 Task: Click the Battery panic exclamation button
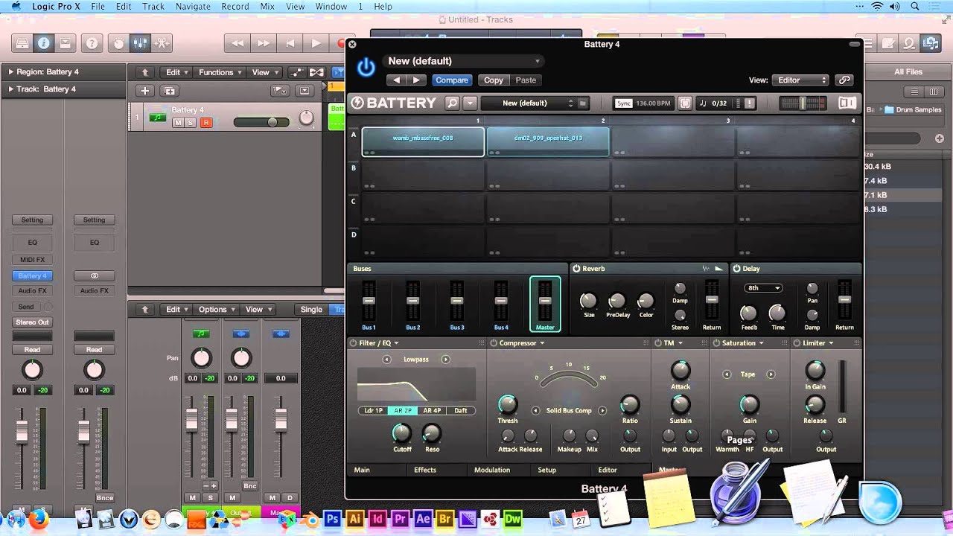(750, 103)
